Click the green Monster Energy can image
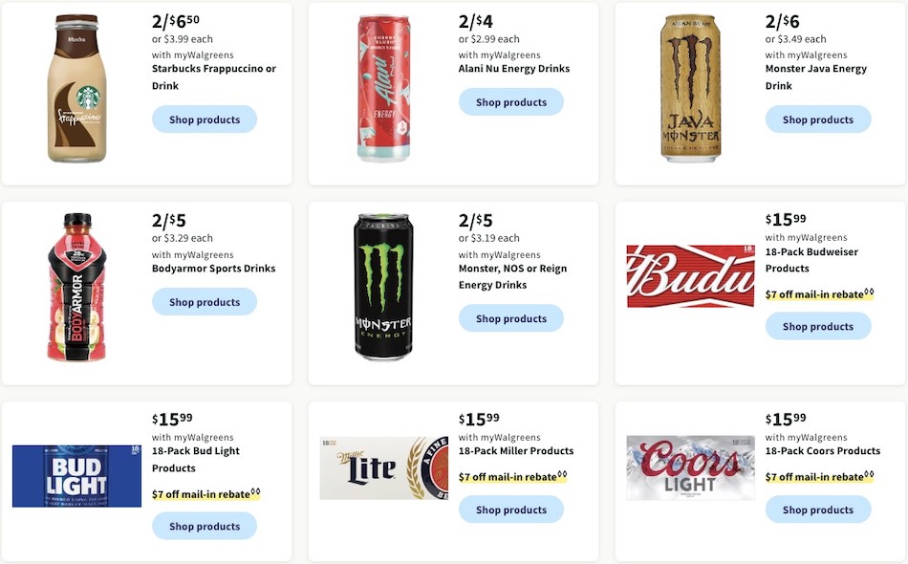Viewport: 908px width, 564px height. click(x=383, y=286)
